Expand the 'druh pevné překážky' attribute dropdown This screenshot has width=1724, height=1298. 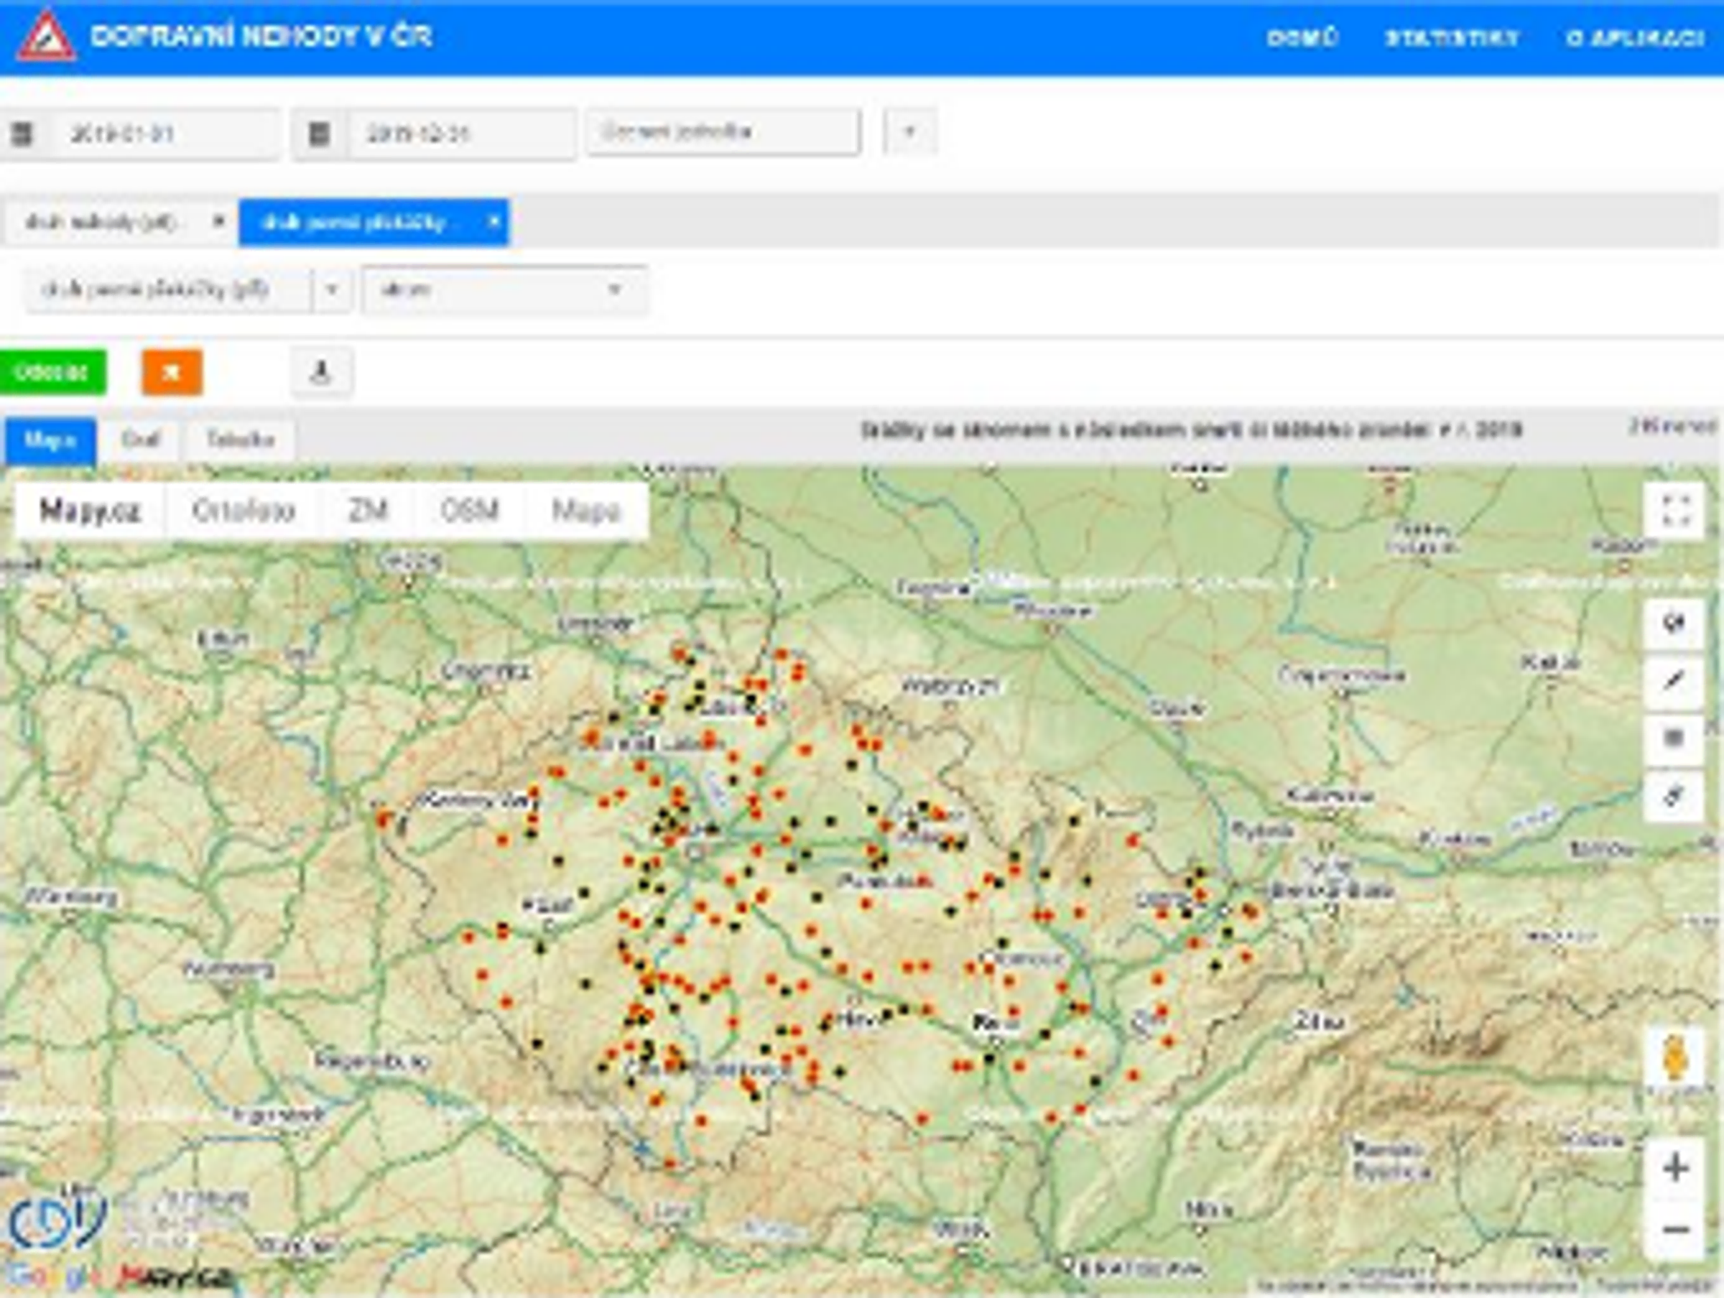332,290
